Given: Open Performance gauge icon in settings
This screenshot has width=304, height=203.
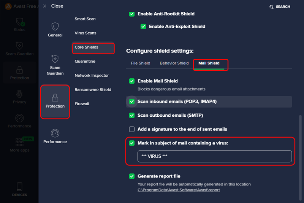Looking at the screenshot, I should [x=55, y=133].
